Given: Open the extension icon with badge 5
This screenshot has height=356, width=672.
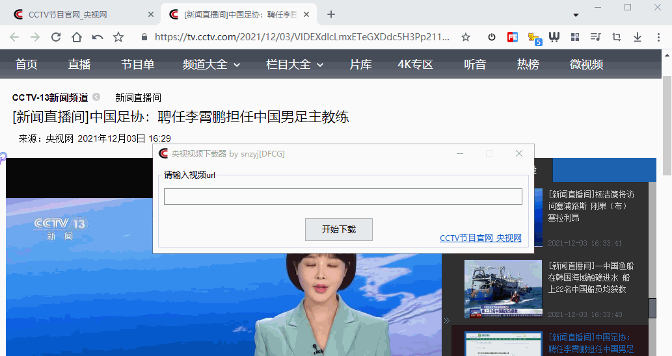Looking at the screenshot, I should click(533, 38).
